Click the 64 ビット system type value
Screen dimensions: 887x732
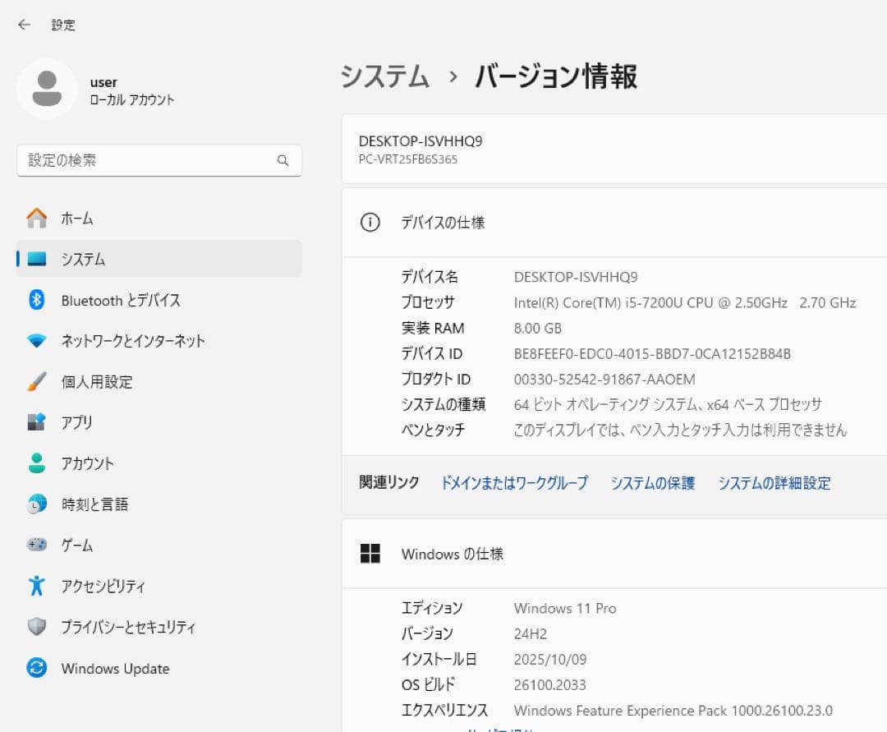(x=668, y=404)
